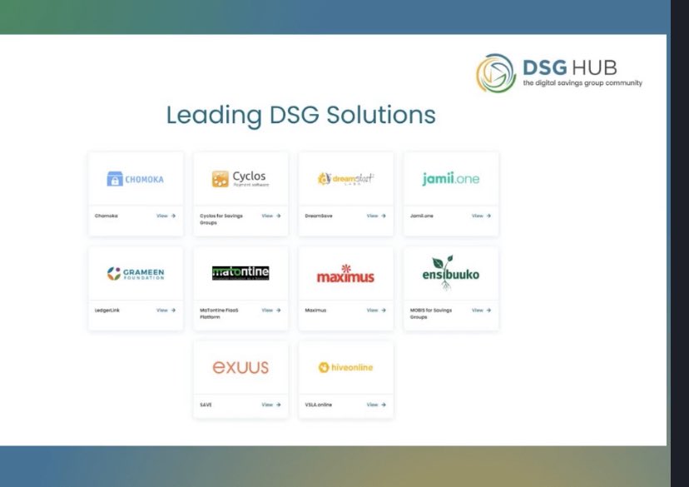Click the Jamii.one card title
Image resolution: width=689 pixels, height=487 pixels.
421,216
